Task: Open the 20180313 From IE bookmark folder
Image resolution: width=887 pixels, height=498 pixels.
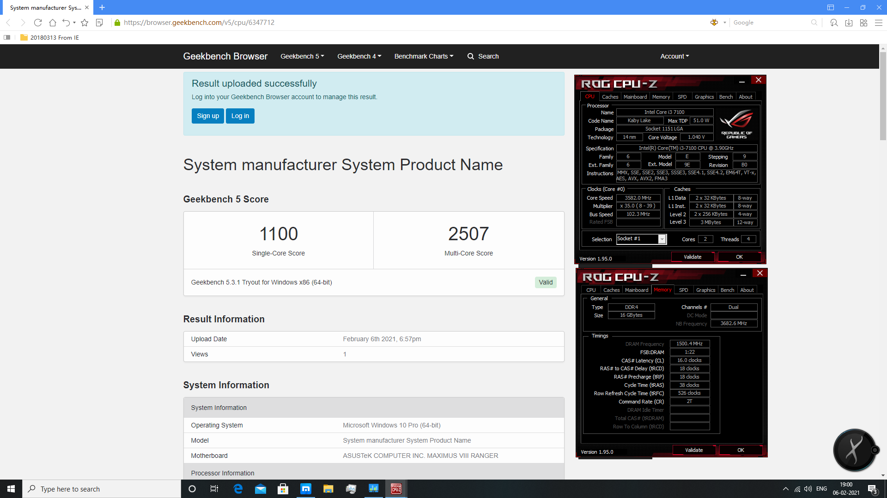Action: [x=49, y=37]
